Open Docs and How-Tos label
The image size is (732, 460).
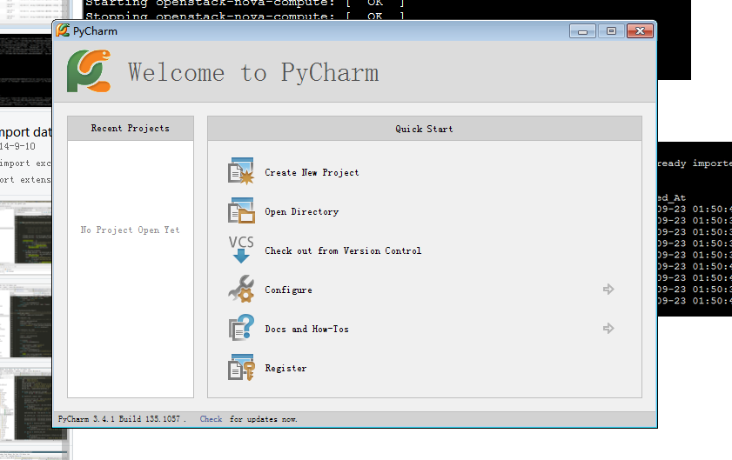pos(306,329)
